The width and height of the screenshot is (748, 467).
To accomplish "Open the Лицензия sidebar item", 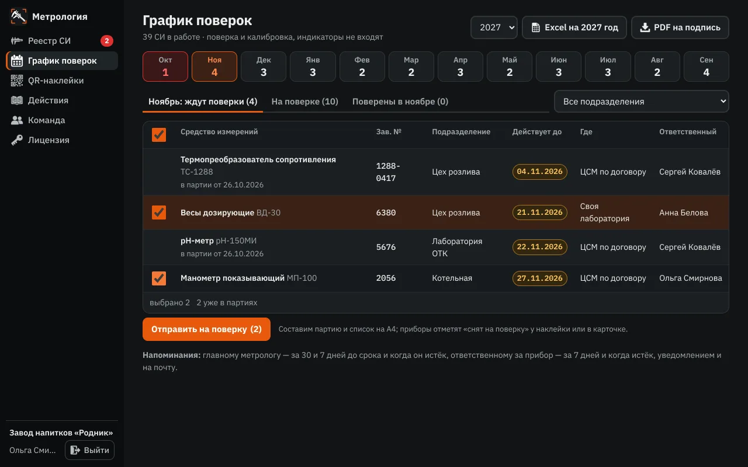I will 62,140.
